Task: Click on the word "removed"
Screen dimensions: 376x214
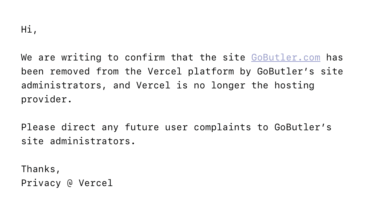Action: point(70,71)
